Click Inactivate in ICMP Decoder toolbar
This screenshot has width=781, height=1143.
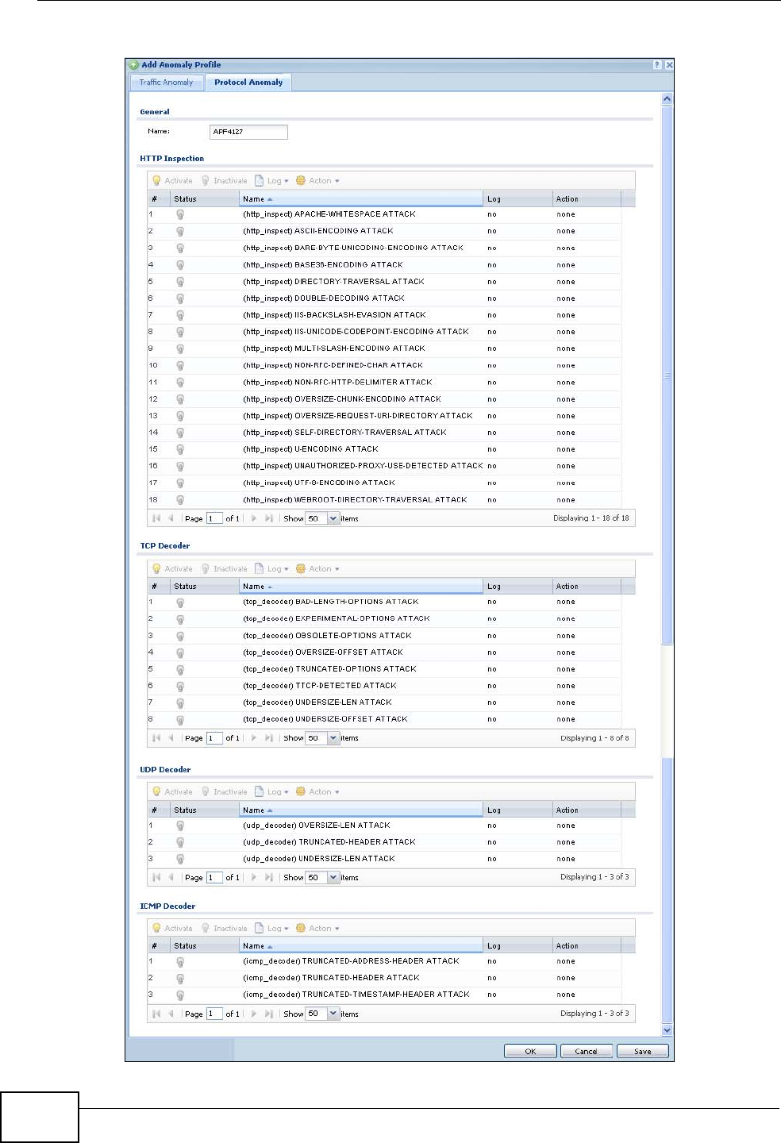[224, 929]
